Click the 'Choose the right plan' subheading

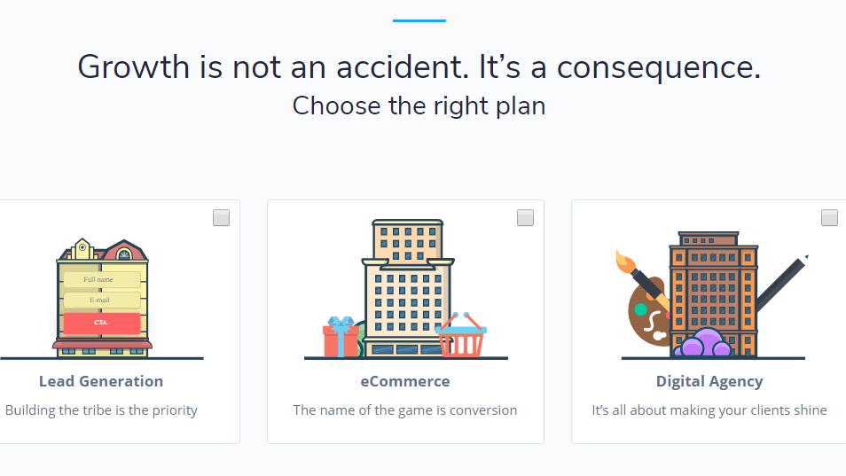pos(419,105)
